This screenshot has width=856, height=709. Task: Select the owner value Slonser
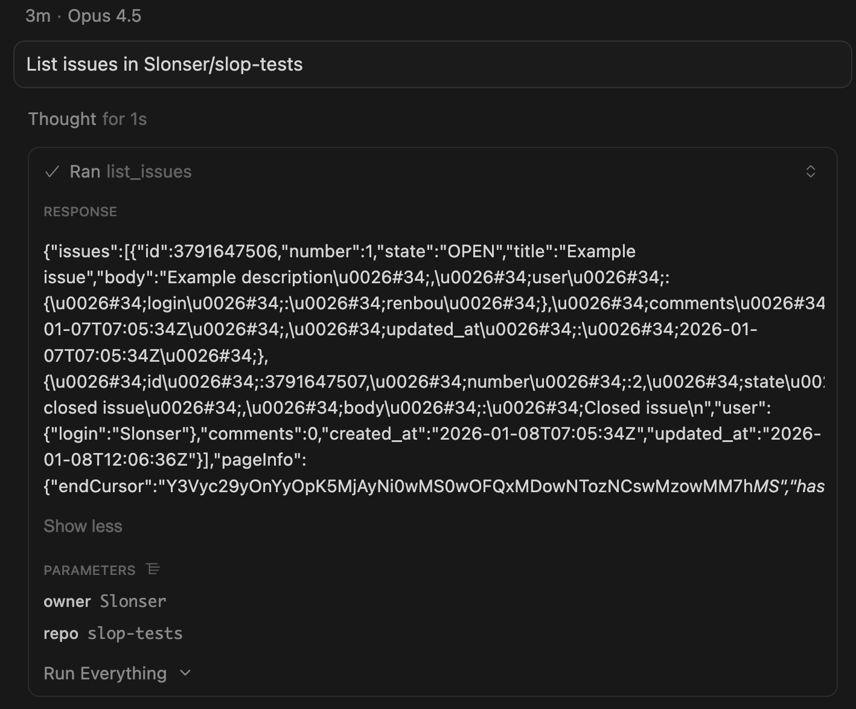tap(133, 602)
